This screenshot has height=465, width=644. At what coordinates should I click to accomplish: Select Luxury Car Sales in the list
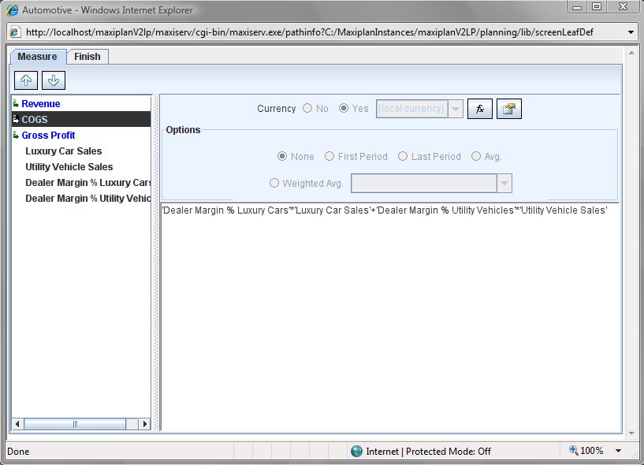(63, 151)
